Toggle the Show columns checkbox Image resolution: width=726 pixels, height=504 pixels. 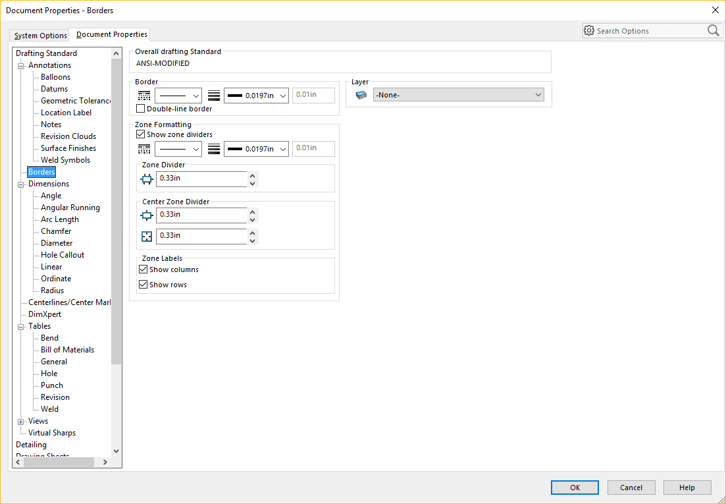(143, 269)
